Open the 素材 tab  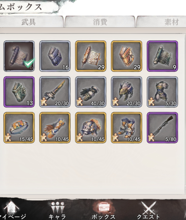pyautogui.click(x=162, y=22)
